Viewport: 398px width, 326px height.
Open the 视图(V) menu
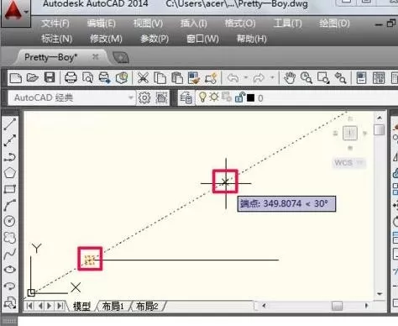click(x=148, y=24)
